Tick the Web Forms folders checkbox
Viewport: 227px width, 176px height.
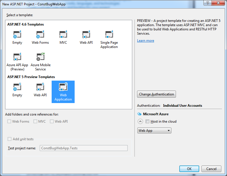pyautogui.click(x=9, y=121)
